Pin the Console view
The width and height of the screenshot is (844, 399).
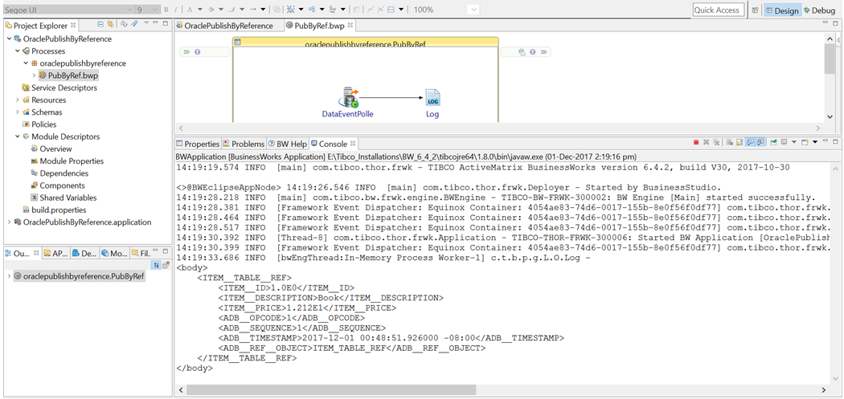coord(773,143)
